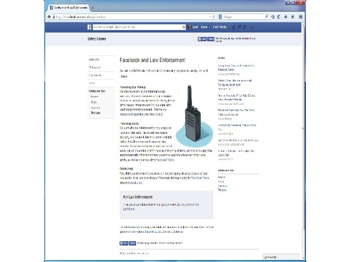Select The Law in the left navigation

coord(95,113)
